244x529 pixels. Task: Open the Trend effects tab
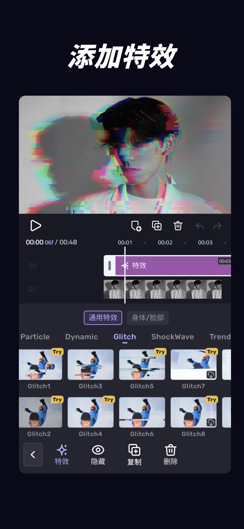tap(220, 337)
